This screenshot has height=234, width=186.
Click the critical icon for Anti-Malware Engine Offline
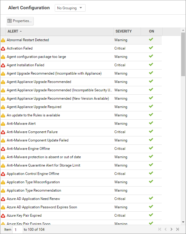tap(3, 149)
